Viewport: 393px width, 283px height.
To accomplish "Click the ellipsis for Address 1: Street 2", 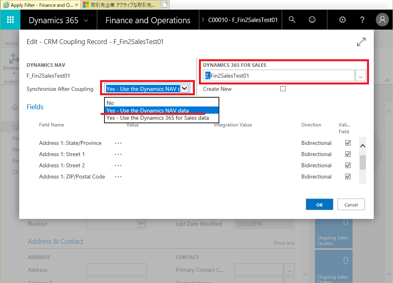I will 118,166.
